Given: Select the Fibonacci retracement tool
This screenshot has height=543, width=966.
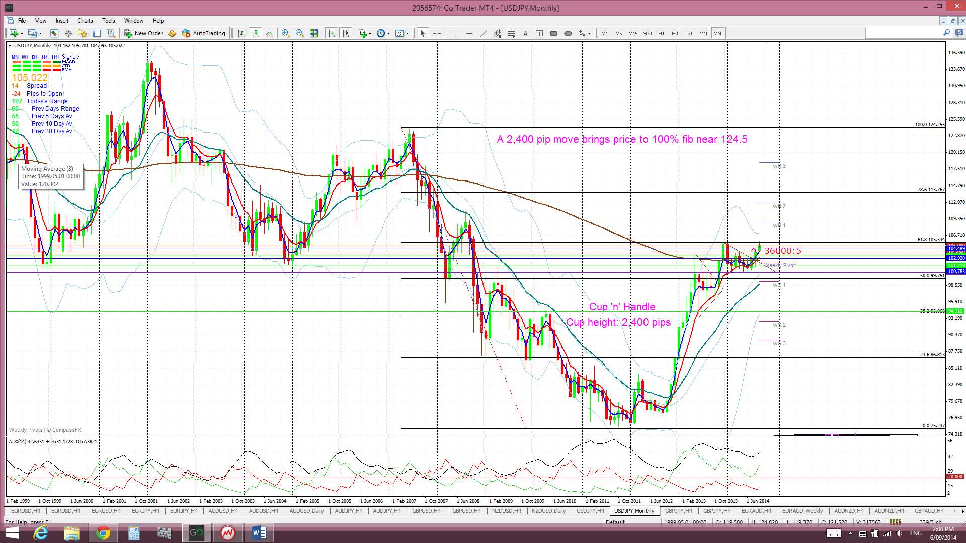Looking at the screenshot, I should point(511,33).
